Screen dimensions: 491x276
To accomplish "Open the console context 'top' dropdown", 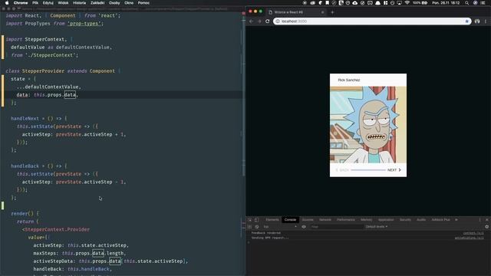I will (279, 227).
